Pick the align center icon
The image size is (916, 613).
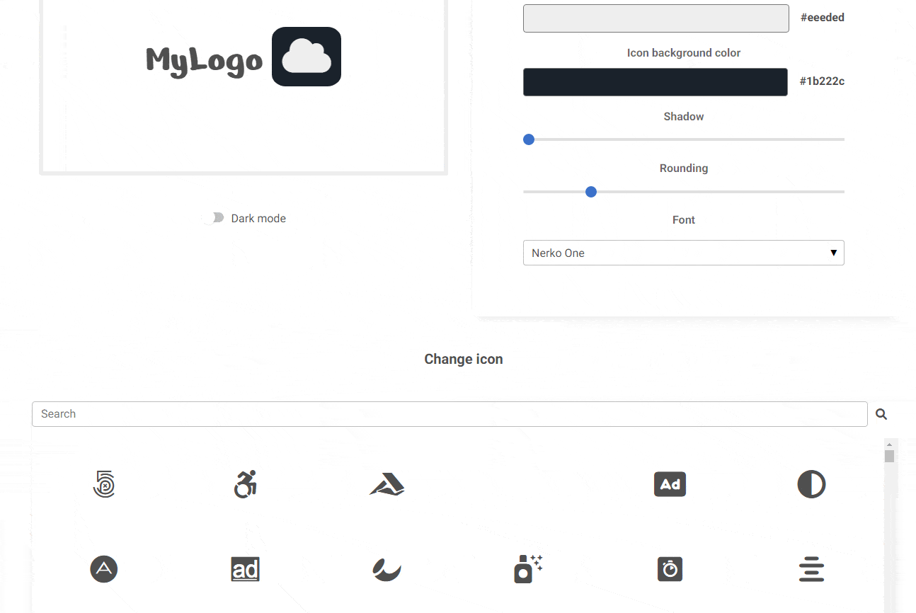(811, 569)
